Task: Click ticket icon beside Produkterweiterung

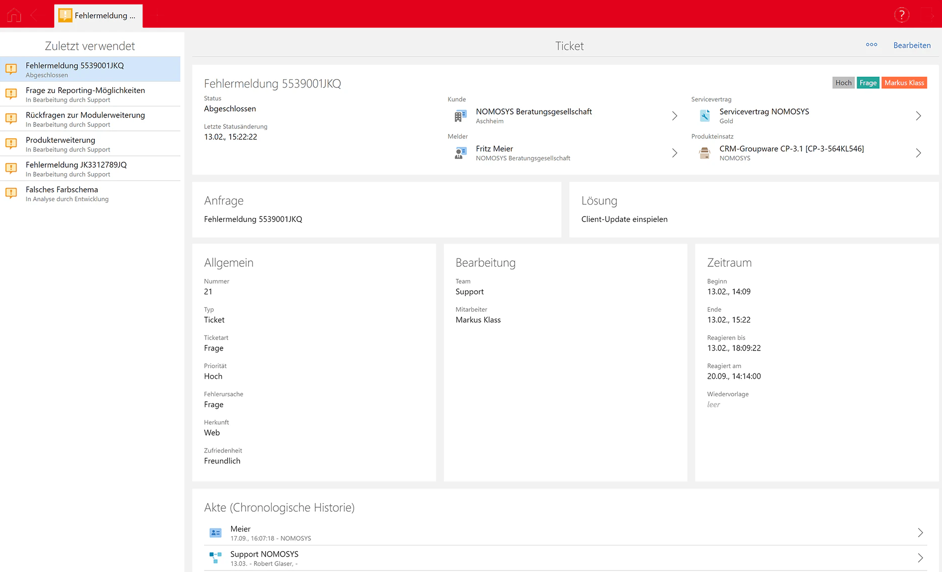Action: tap(11, 143)
